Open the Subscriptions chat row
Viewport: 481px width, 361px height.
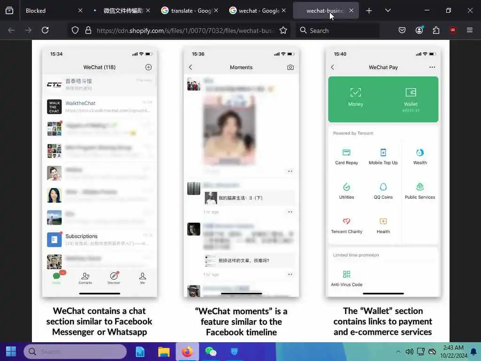[100, 240]
